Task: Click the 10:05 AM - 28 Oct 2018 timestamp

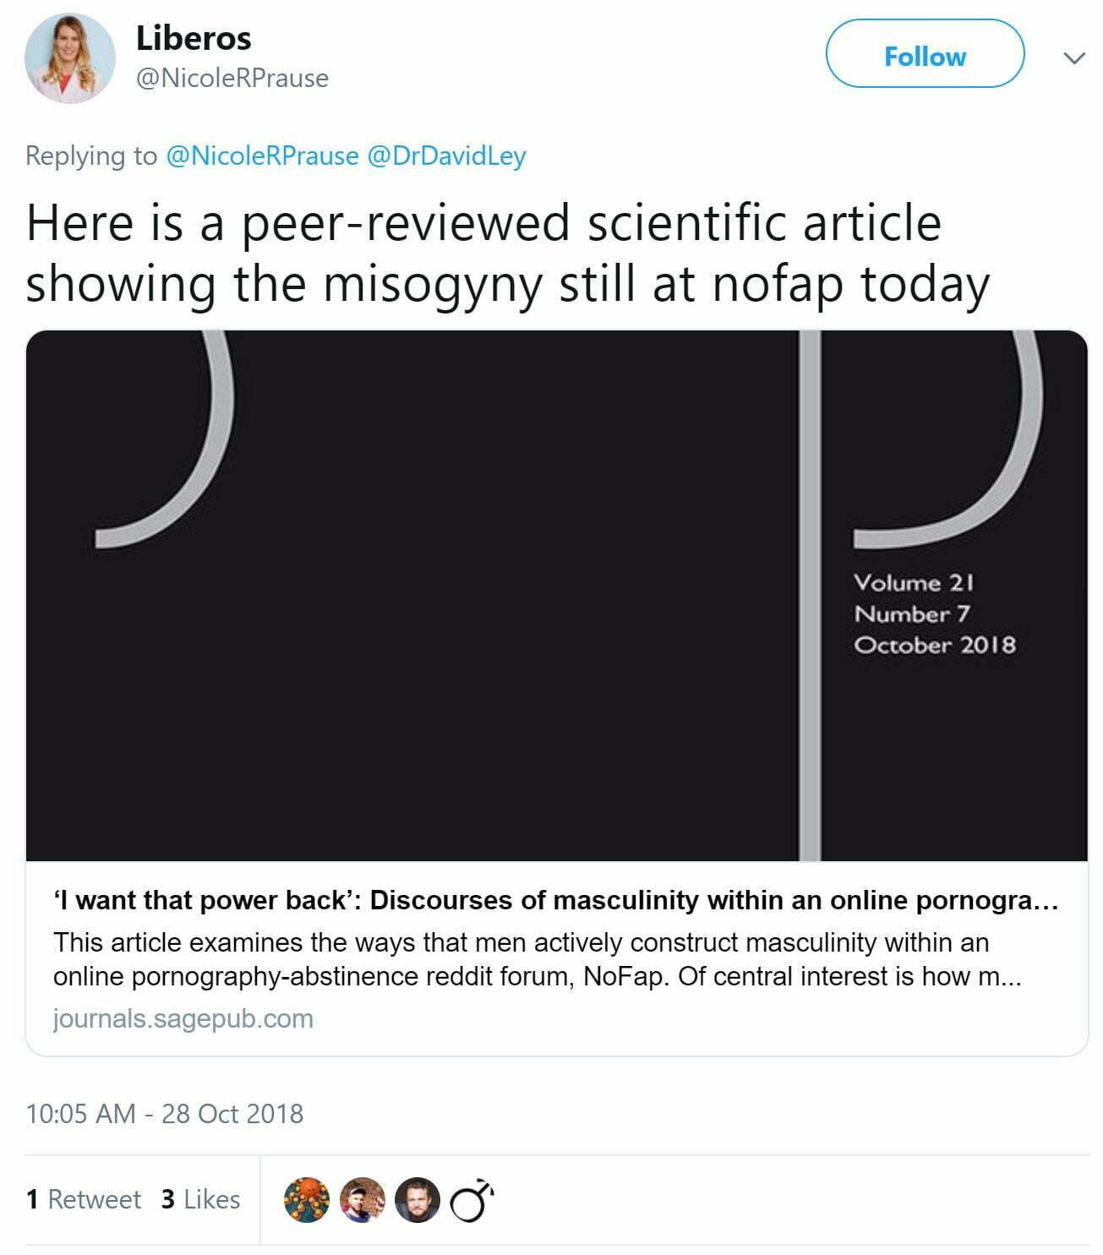Action: (165, 1114)
